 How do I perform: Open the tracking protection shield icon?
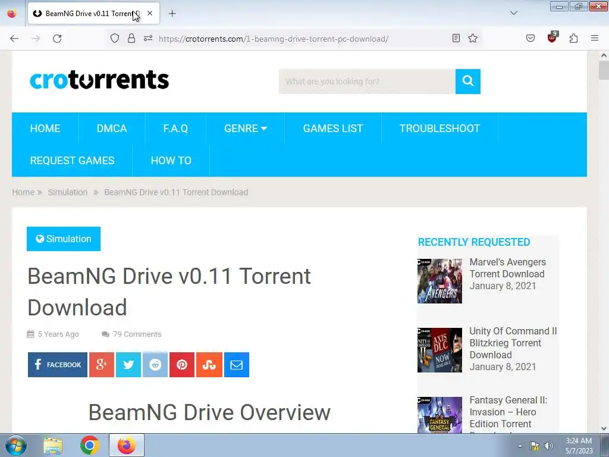115,38
